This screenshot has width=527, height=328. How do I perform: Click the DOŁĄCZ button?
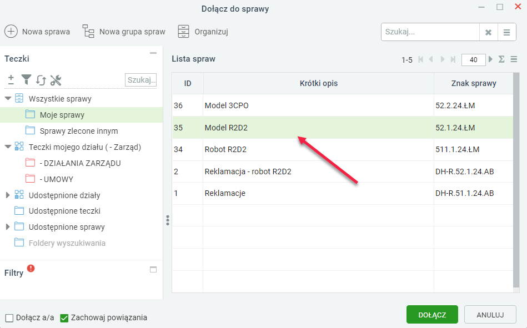pos(432,315)
